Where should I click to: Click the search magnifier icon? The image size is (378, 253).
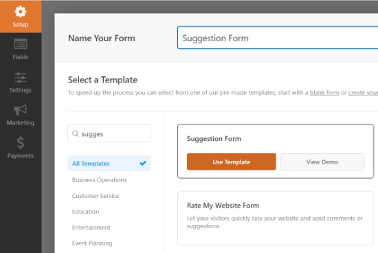pyautogui.click(x=76, y=133)
